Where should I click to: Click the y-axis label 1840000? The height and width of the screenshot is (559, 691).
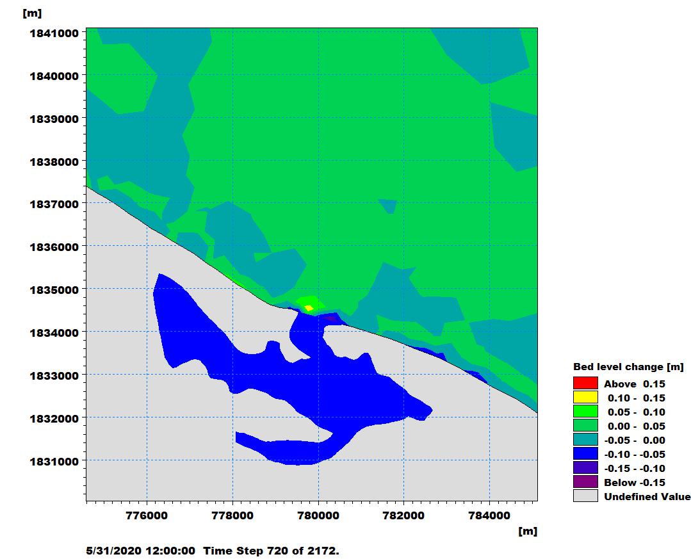pyautogui.click(x=54, y=76)
